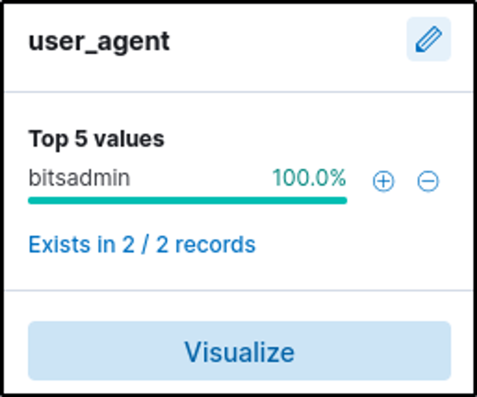Click the teal bitsadmin progress bar
477x397 pixels.
coord(187,200)
